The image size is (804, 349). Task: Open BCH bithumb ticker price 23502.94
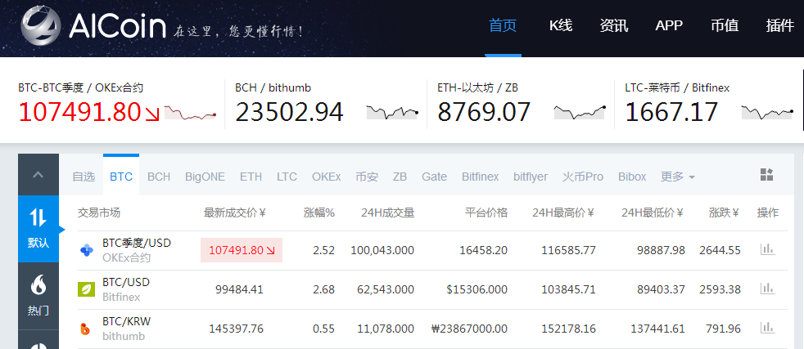(x=289, y=112)
